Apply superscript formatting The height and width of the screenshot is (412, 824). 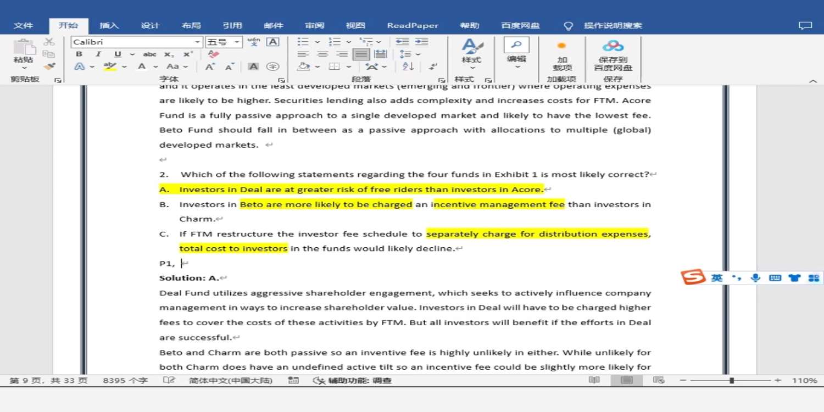pyautogui.click(x=188, y=54)
